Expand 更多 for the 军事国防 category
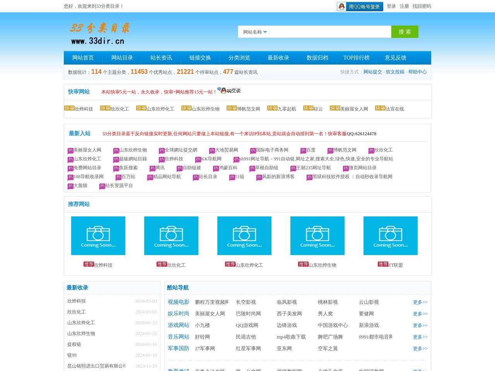495x371 pixels. tap(420, 349)
